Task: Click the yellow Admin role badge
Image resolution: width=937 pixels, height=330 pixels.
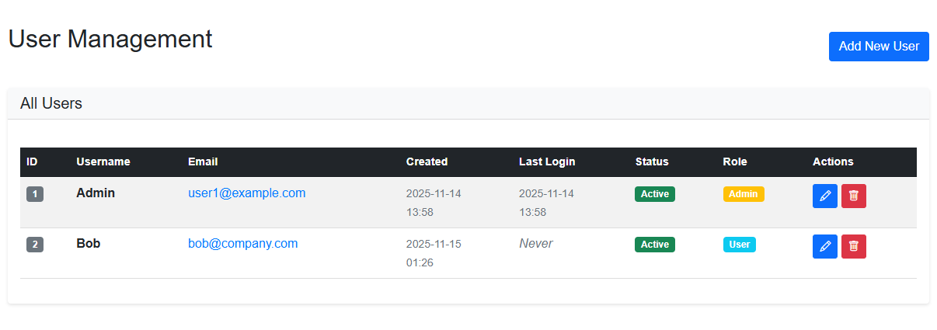Action: click(743, 194)
